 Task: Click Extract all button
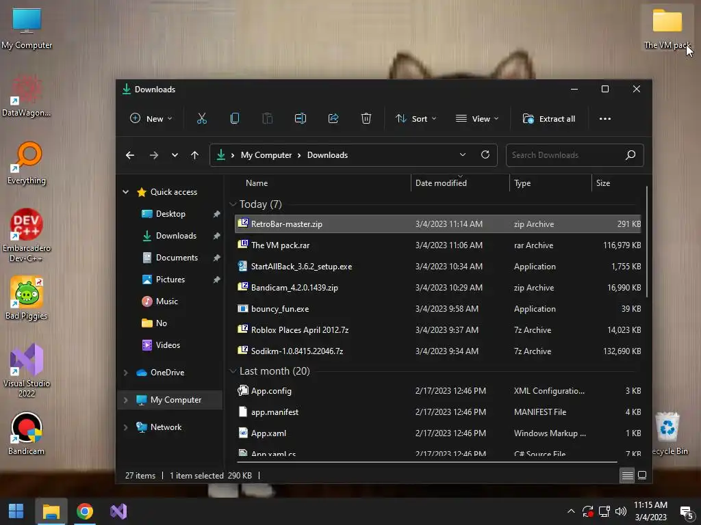pos(549,119)
